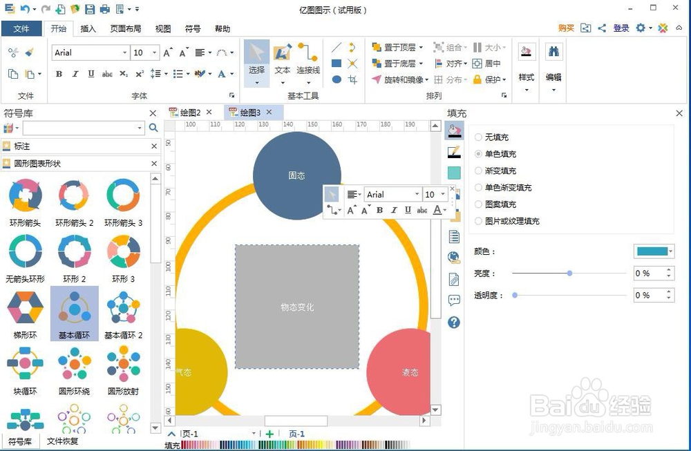Image resolution: width=691 pixels, height=451 pixels.
Task: Pick the 环形箭头 shape in symbol library
Action: 26,202
